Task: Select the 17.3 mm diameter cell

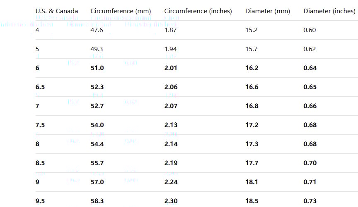Action: coord(252,144)
